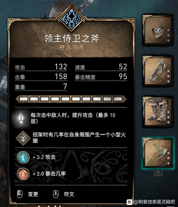Click the glowing perk icon beside 每次击中敌人时
This screenshot has height=207, width=178.
point(21,118)
